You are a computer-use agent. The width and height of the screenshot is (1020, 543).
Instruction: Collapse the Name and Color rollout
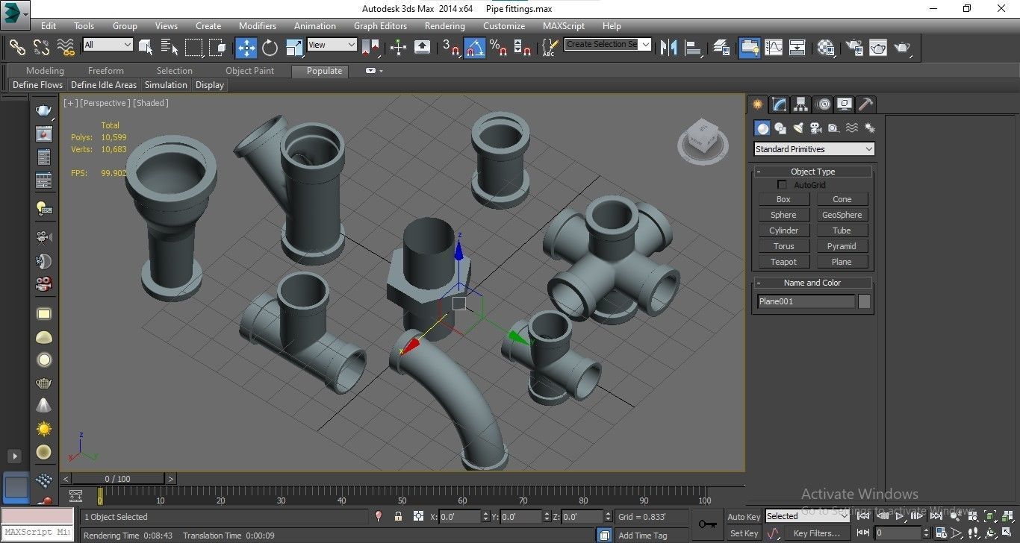point(812,283)
